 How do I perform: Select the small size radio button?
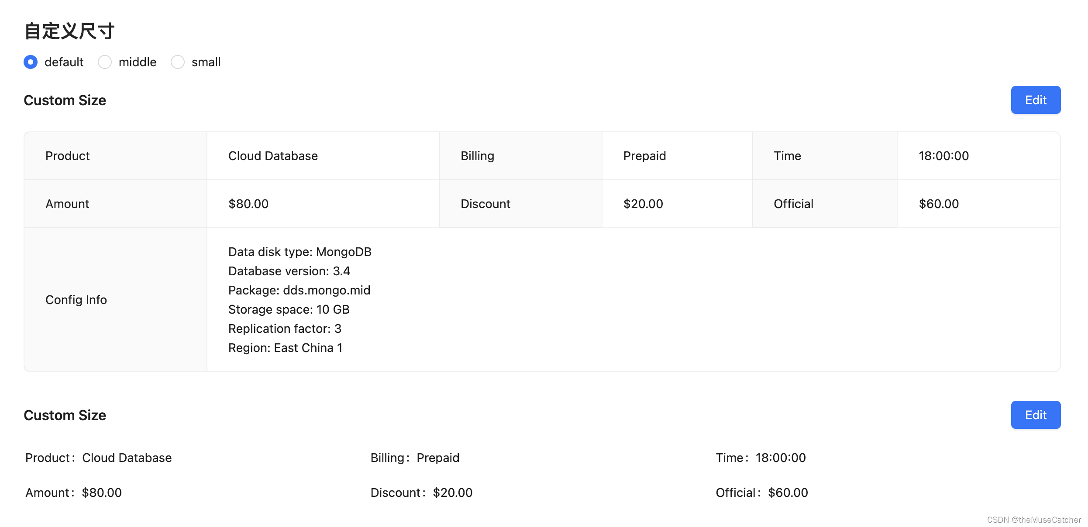(178, 62)
